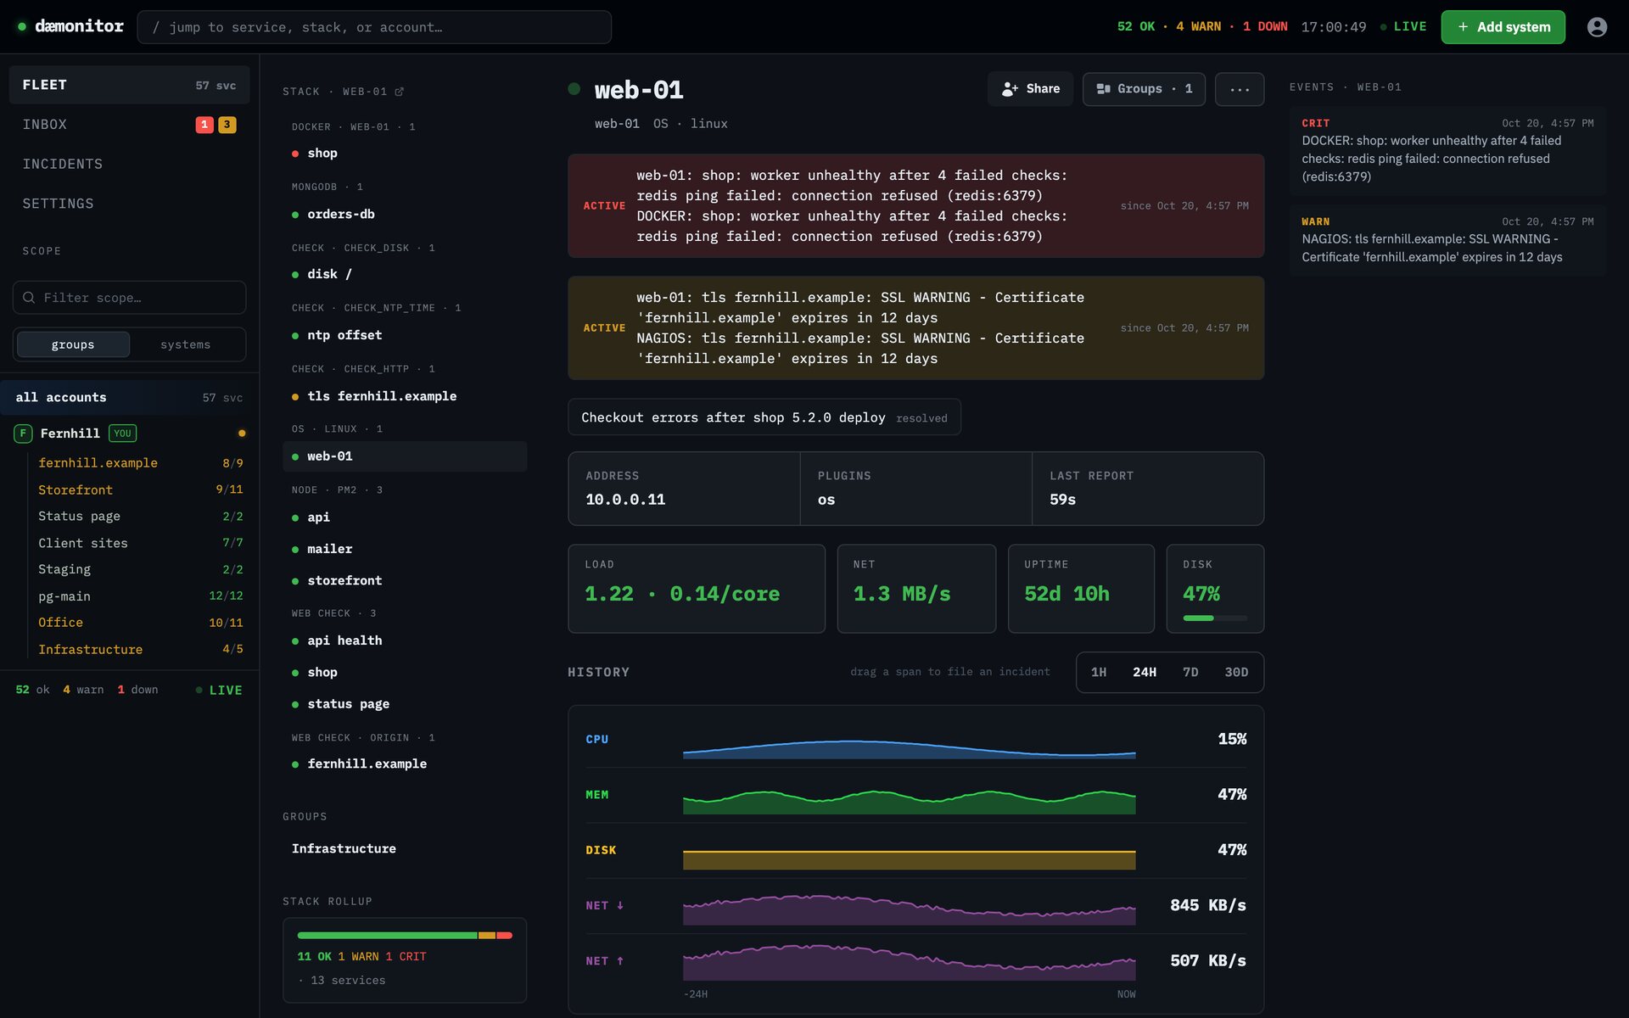The width and height of the screenshot is (1629, 1018).
Task: Open SETTINGS in the sidebar
Action: tap(129, 204)
